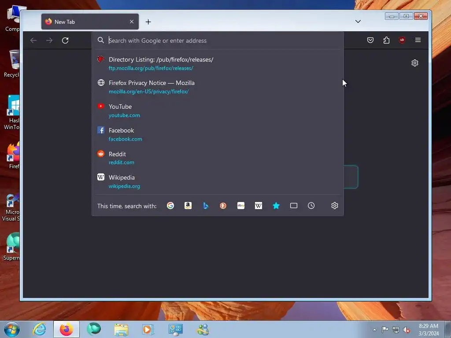Viewport: 451px width, 338px height.
Task: Close the New Tab tab
Action: coord(132,22)
